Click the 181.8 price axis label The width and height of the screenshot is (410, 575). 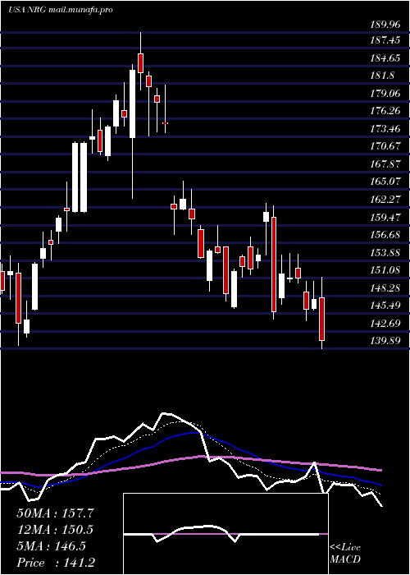click(382, 76)
